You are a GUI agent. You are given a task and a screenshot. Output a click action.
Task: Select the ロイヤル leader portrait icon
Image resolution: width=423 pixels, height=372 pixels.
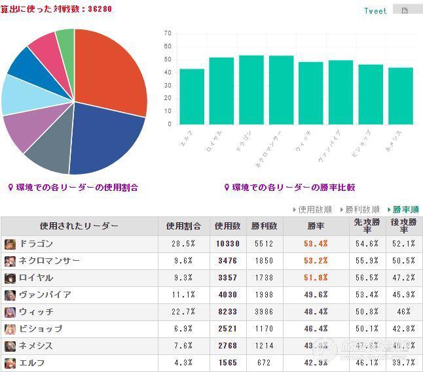click(x=10, y=279)
